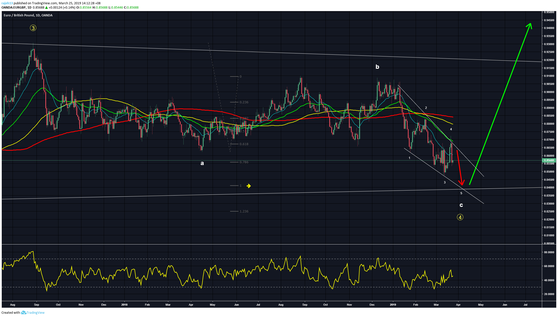The width and height of the screenshot is (558, 317).
Task: Open the TradingView link in footer
Action: tap(36, 312)
